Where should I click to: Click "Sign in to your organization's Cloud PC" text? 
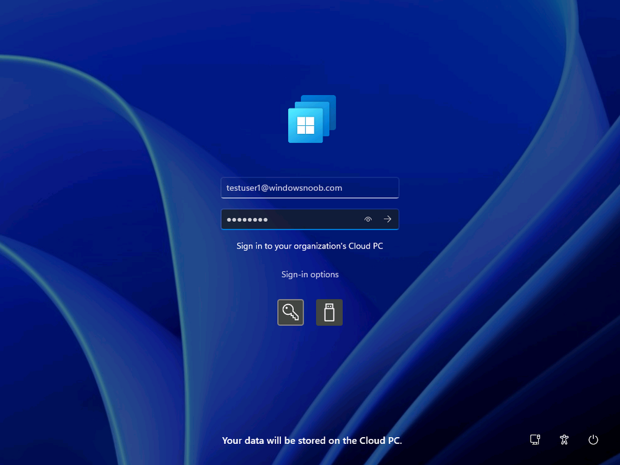pyautogui.click(x=310, y=246)
